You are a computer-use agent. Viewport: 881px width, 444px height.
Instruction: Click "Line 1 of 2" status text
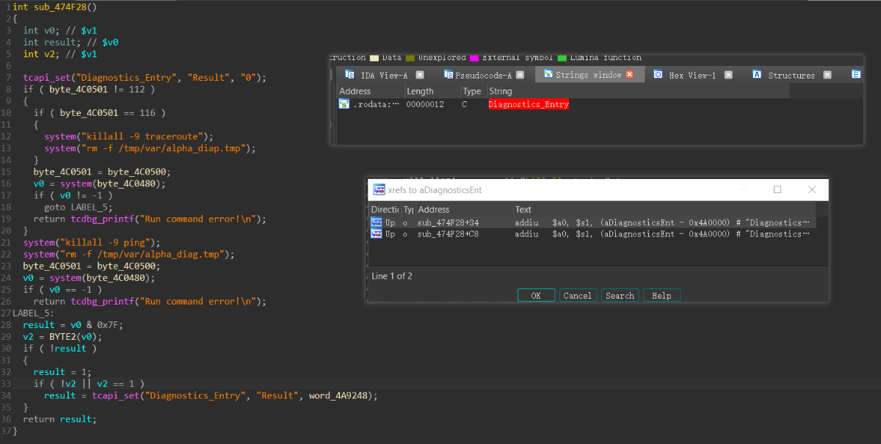coord(392,276)
